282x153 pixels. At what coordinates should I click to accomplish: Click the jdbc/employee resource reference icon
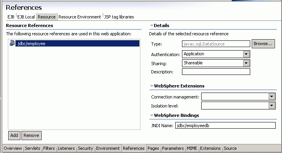12,43
